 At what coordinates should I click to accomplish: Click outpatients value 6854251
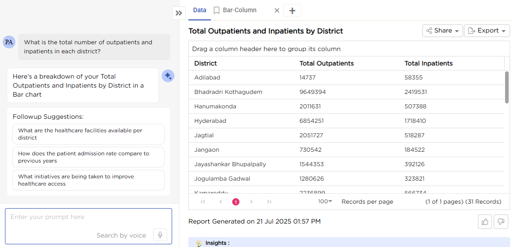coord(312,121)
